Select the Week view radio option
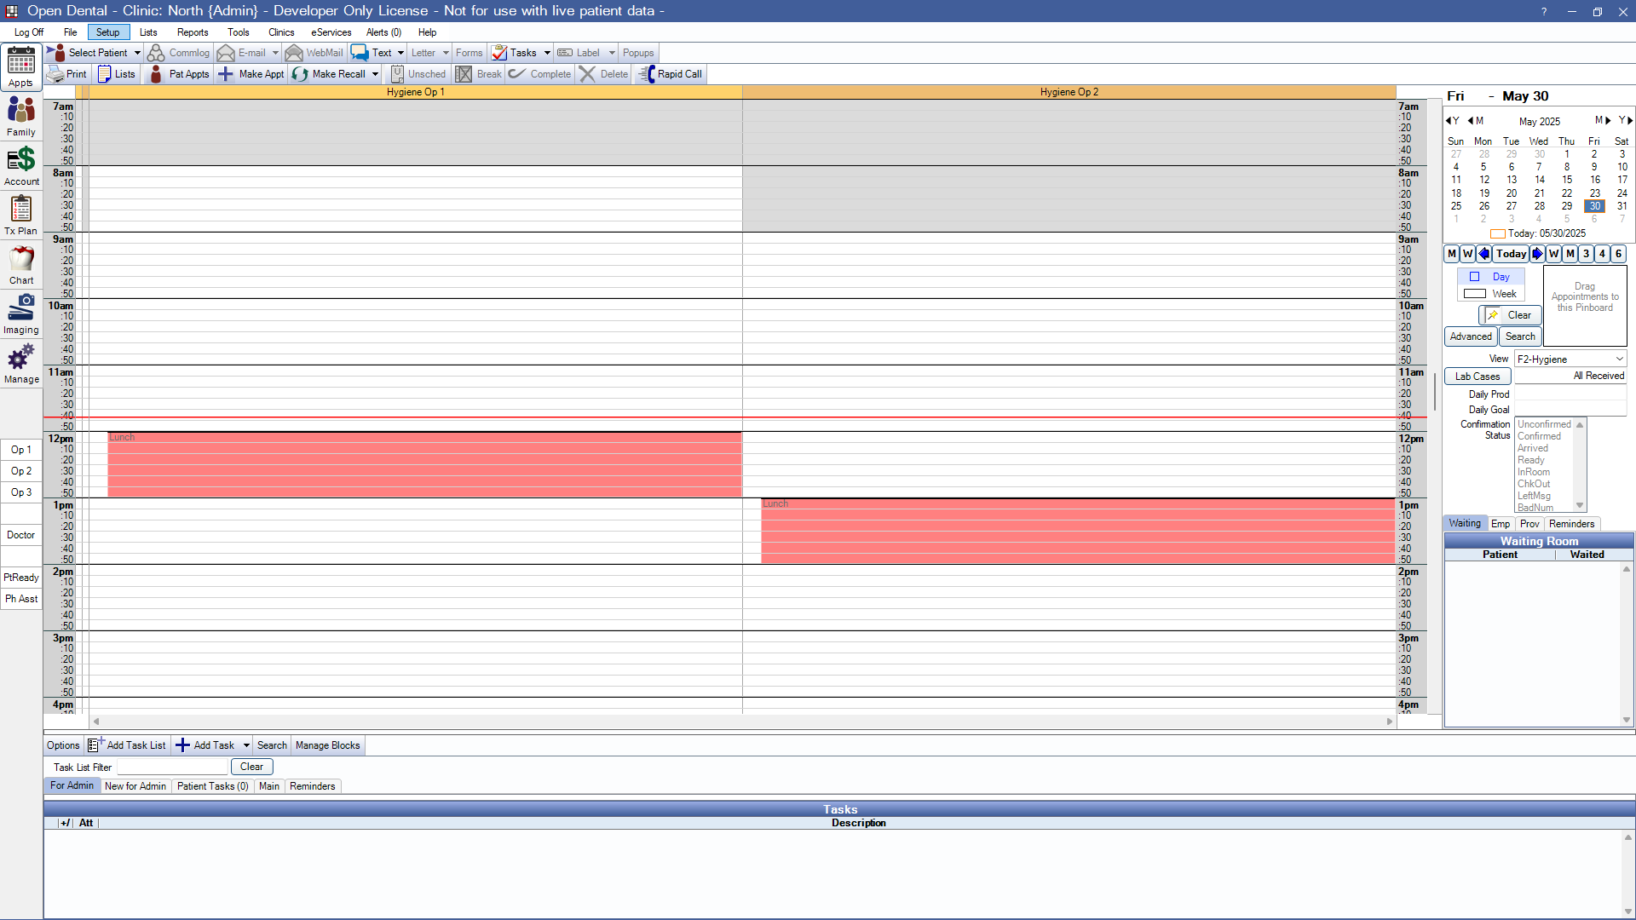Screen dimensions: 1636x920 (1475, 294)
